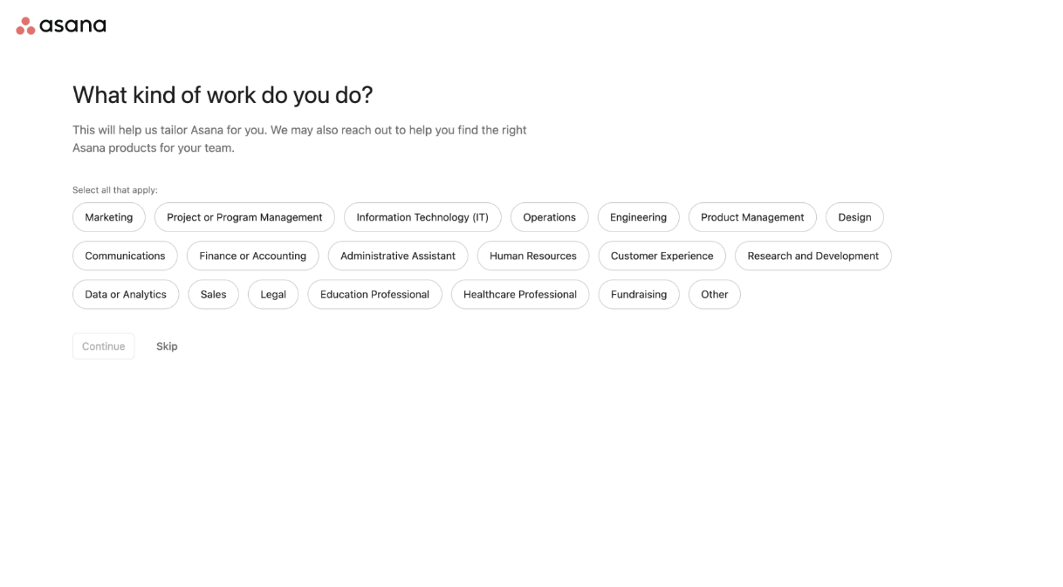
Task: Toggle Administrative Assistant chip
Action: 398,256
